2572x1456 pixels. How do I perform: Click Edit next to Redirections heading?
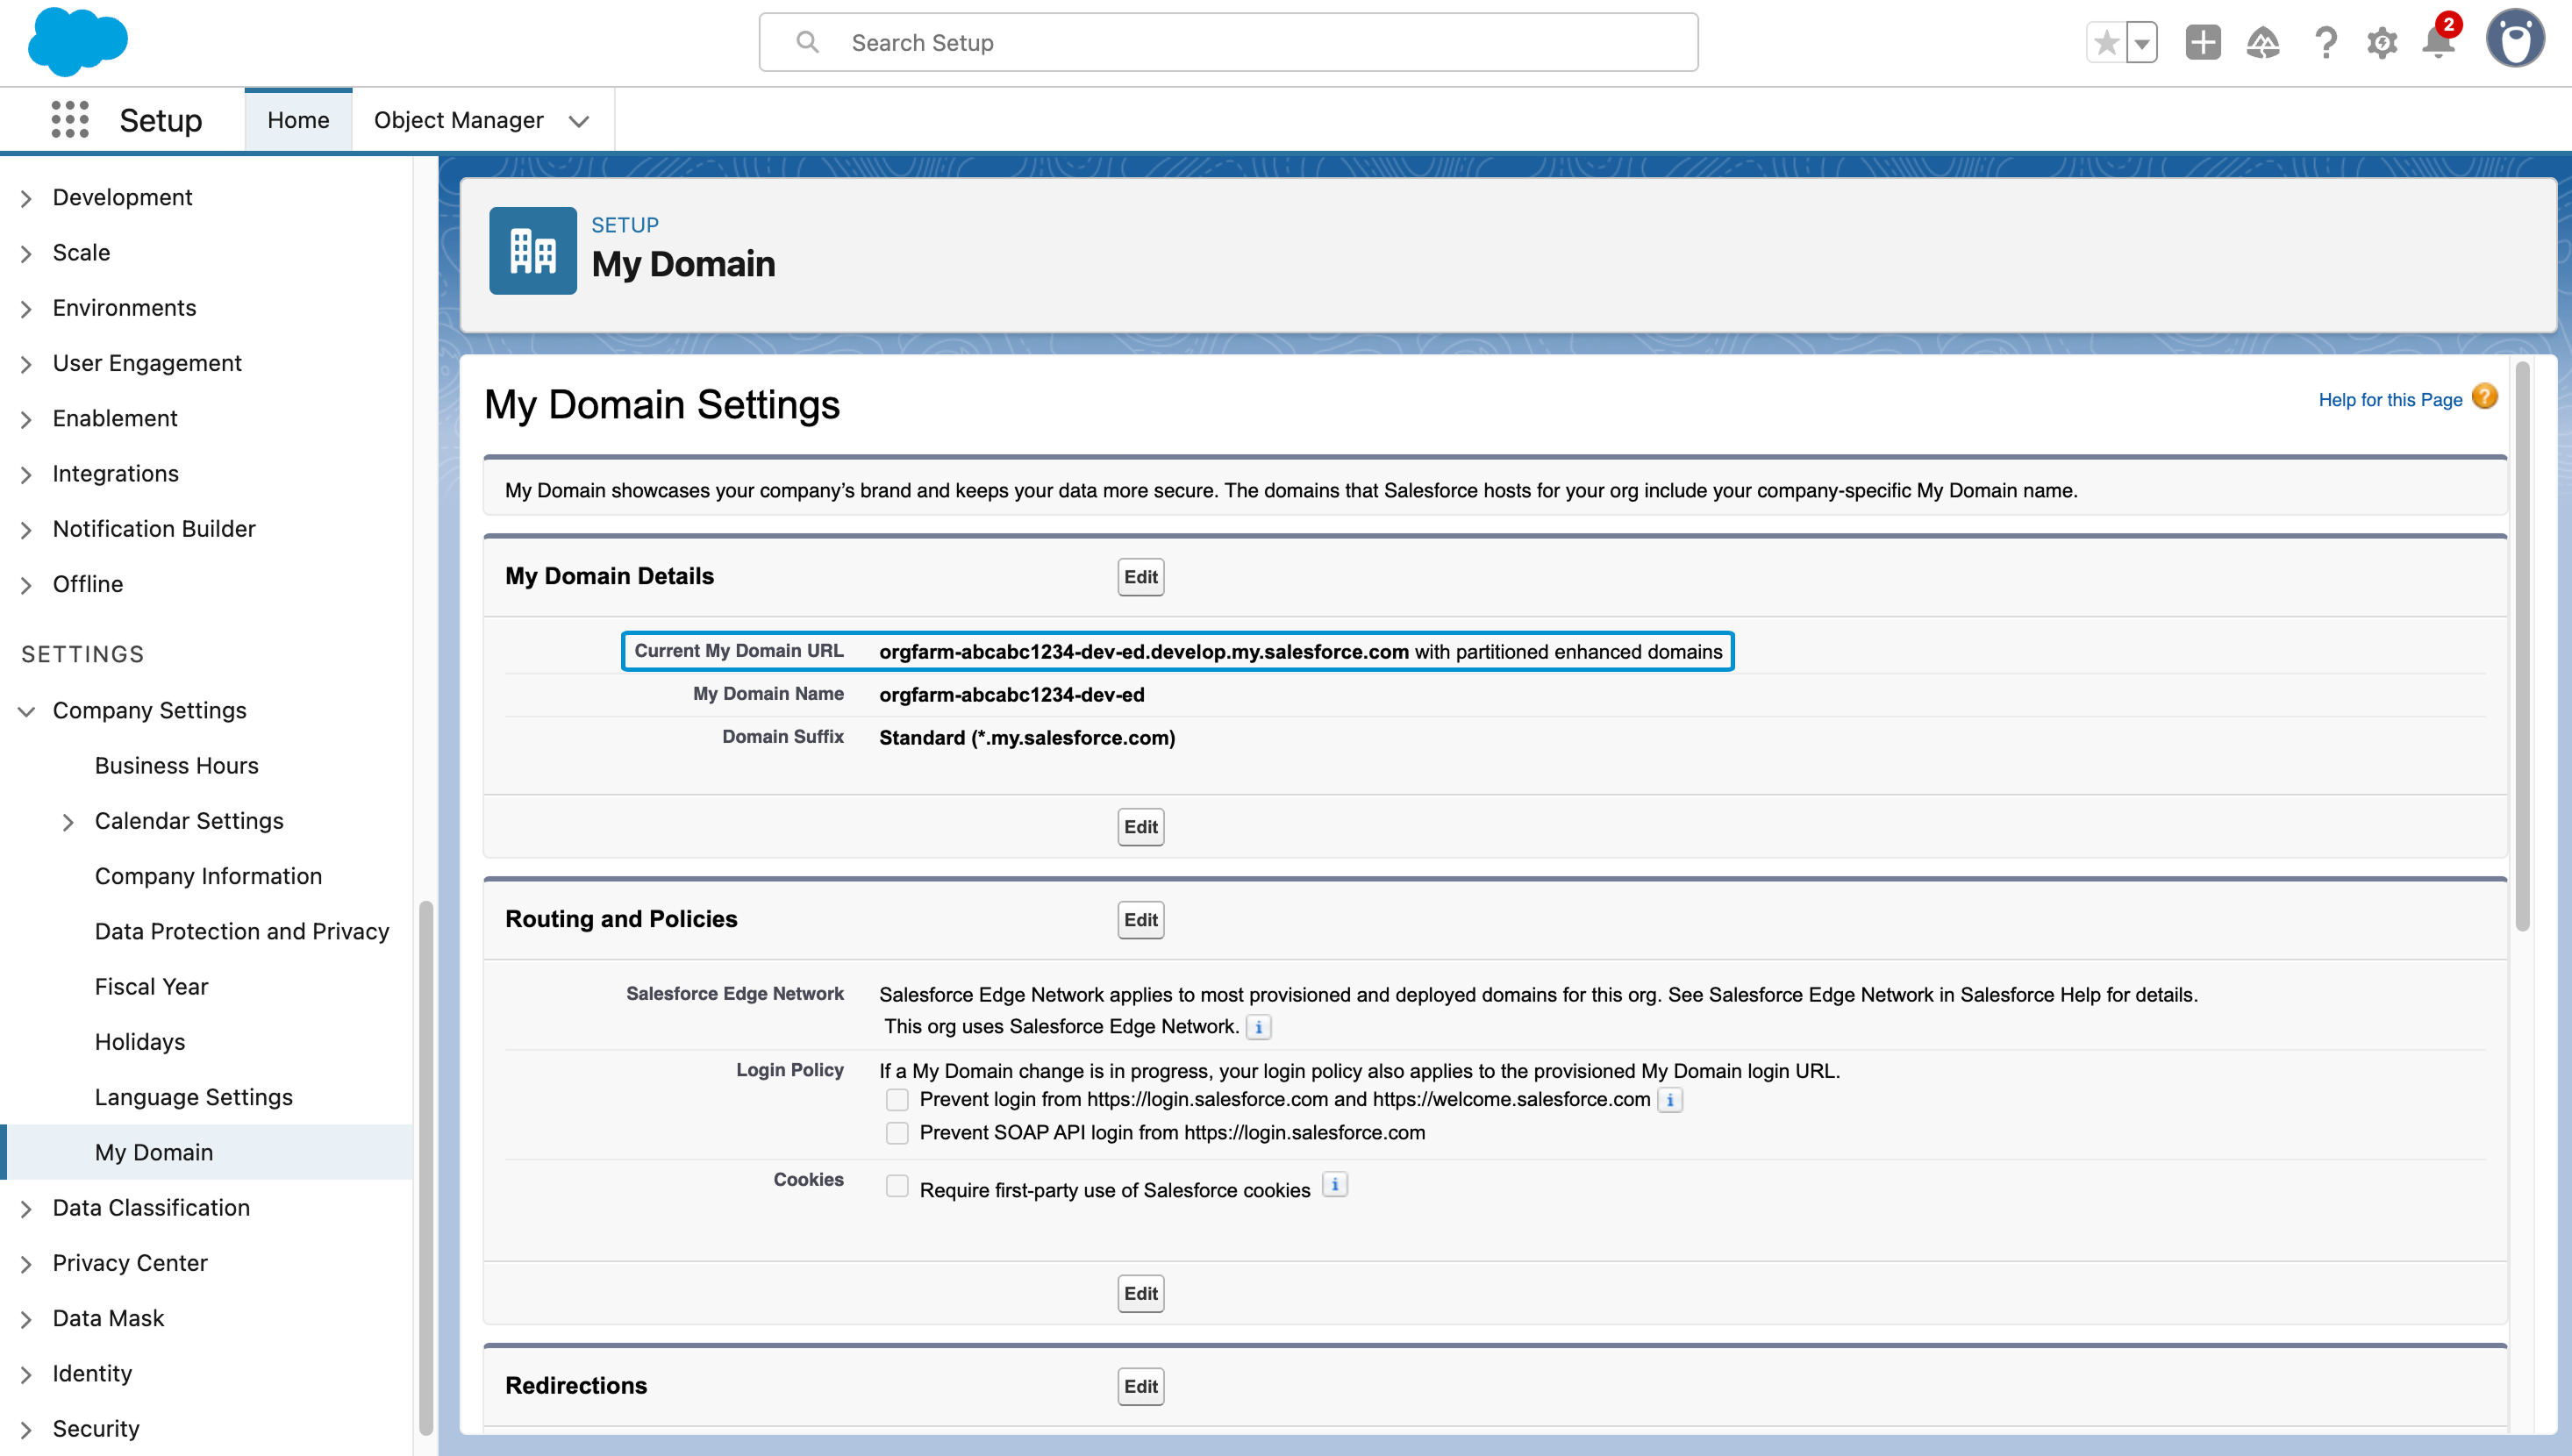tap(1140, 1386)
